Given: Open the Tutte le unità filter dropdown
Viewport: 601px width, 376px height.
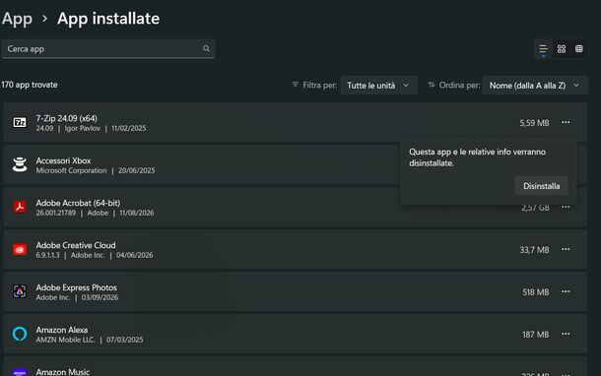Looking at the screenshot, I should point(378,86).
